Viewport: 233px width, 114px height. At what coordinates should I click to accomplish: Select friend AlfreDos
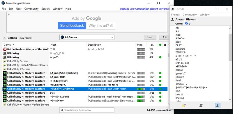tap(180, 38)
